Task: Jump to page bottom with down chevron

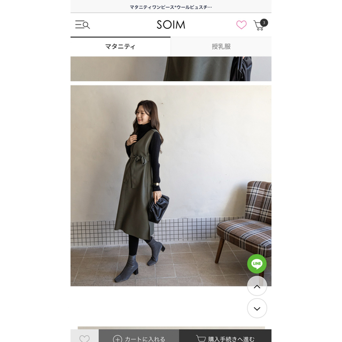Action: point(257,308)
